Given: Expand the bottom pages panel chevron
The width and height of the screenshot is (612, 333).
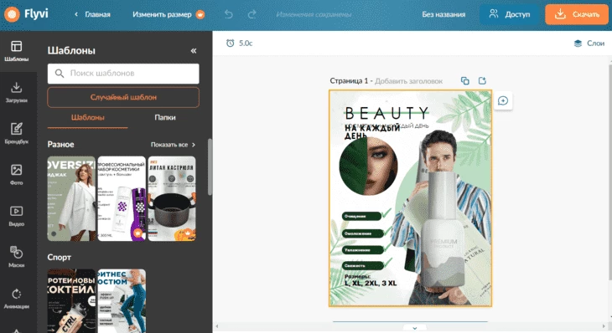Looking at the screenshot, I should pyautogui.click(x=414, y=328).
